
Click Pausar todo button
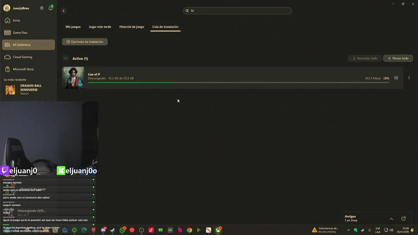[x=398, y=58]
